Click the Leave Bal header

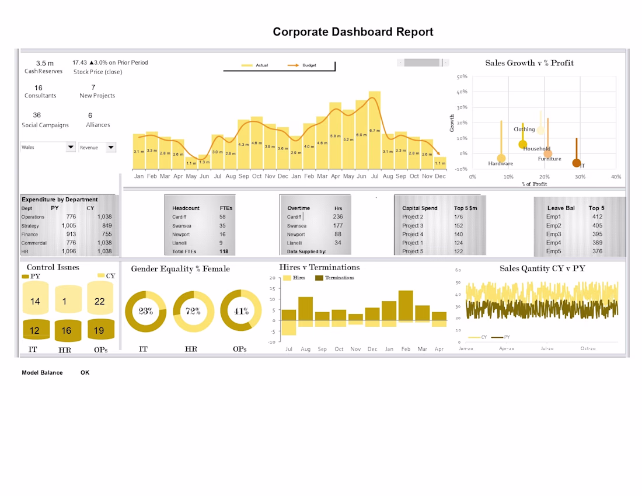(561, 208)
